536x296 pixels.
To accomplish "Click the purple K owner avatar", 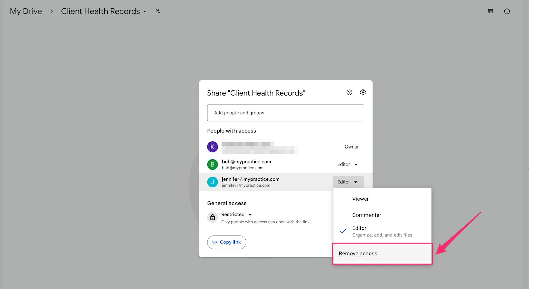I will point(212,147).
